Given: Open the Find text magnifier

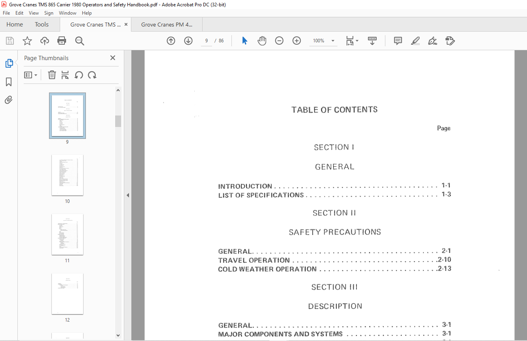Looking at the screenshot, I should point(80,41).
